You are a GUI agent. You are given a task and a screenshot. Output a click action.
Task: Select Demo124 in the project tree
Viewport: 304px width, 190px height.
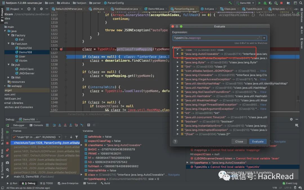tap(25, 48)
